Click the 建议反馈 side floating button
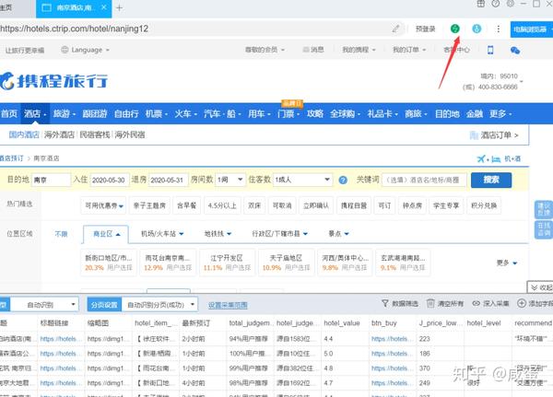 point(544,209)
